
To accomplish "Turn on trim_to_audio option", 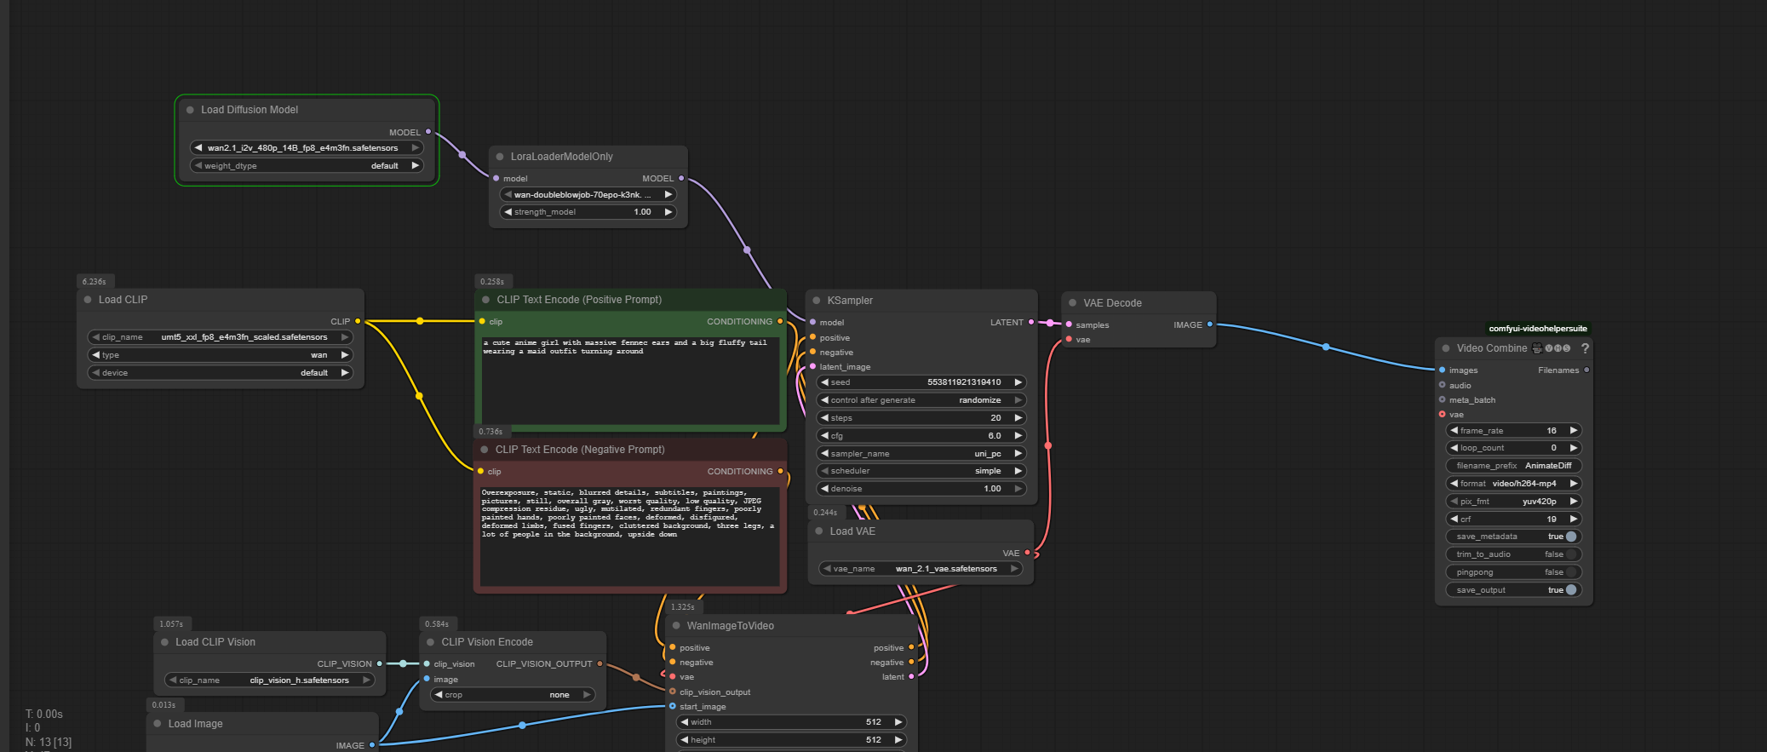I will (x=1570, y=554).
